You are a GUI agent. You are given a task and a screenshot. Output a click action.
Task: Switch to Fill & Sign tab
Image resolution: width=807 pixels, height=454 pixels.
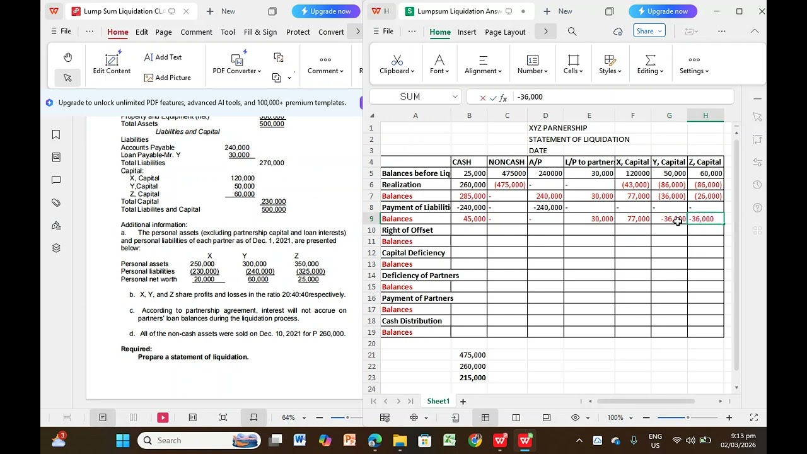coord(260,32)
